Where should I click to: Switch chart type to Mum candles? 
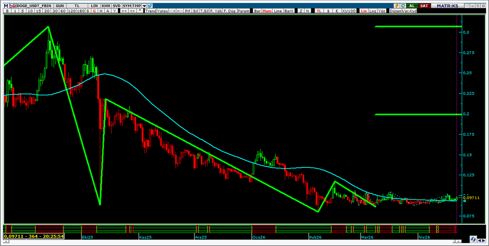point(267,11)
